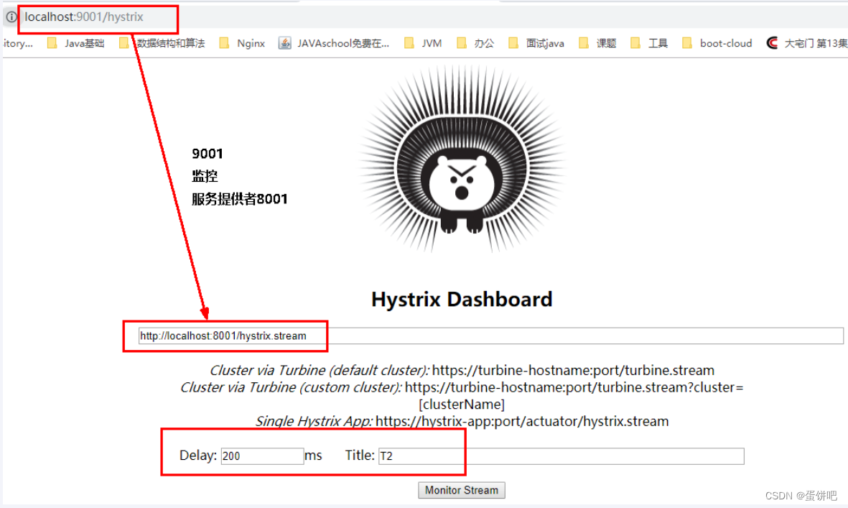
Task: Open the Nginx bookmark folder
Action: [x=242, y=43]
